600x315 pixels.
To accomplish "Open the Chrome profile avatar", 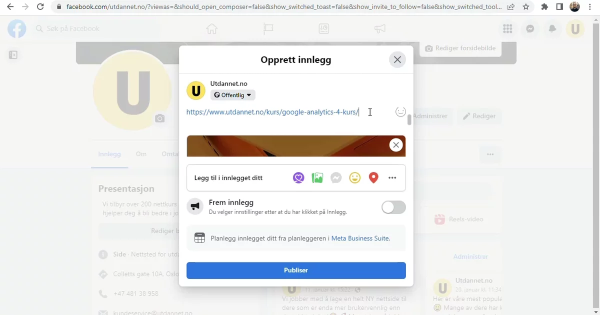I will click(575, 7).
